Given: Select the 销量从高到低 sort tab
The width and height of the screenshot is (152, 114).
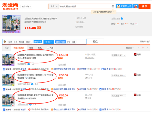Looking at the screenshot, I should 19,48.
